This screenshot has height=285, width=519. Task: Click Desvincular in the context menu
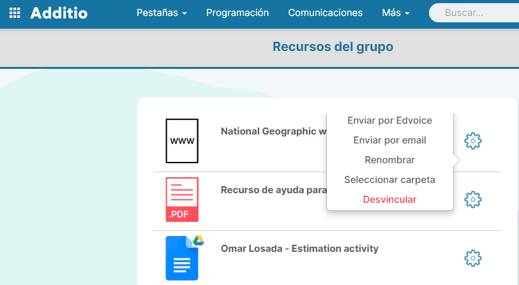(x=389, y=200)
